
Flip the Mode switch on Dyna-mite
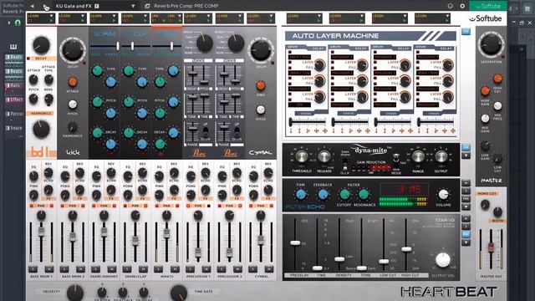click(396, 161)
